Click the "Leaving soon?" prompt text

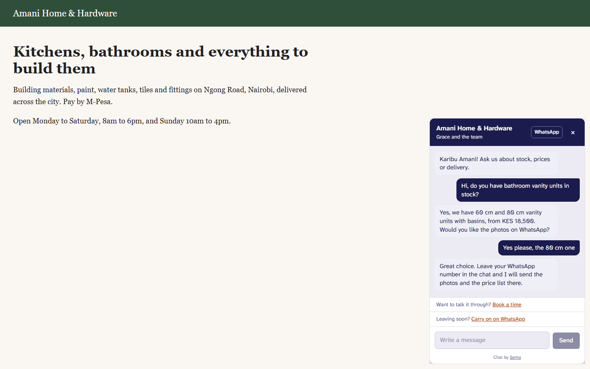pyautogui.click(x=453, y=319)
